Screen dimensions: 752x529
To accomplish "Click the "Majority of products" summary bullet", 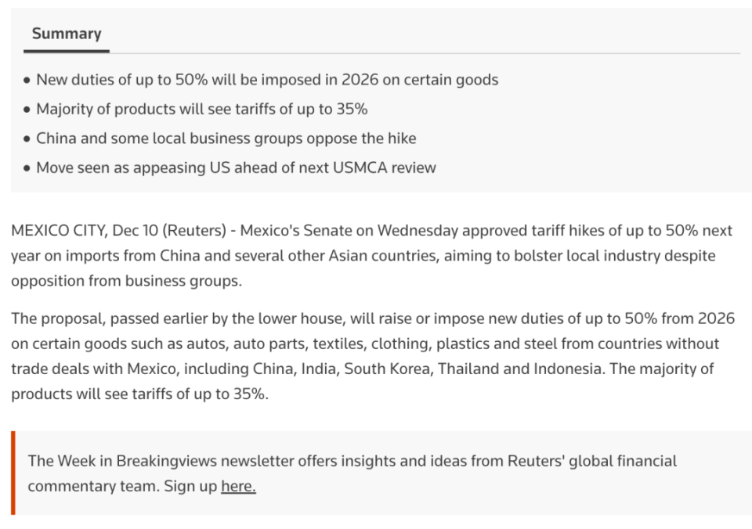I will point(201,110).
